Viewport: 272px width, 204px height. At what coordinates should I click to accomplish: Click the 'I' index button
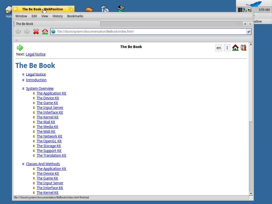(227, 48)
